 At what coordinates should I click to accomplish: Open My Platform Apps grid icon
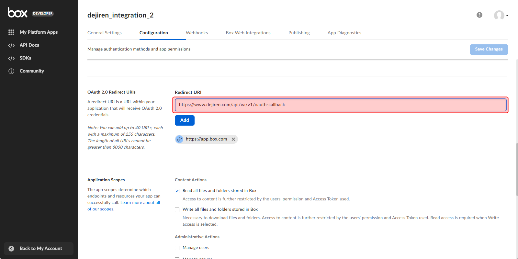coord(11,32)
